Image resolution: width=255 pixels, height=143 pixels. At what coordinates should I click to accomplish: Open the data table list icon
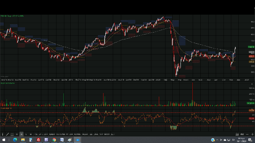click(12, 134)
